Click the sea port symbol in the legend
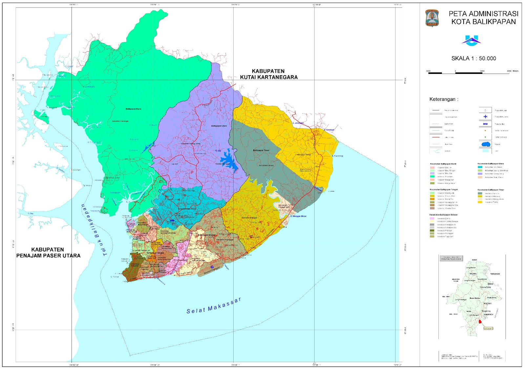Viewport: 525px width, 369px height. [x=485, y=110]
